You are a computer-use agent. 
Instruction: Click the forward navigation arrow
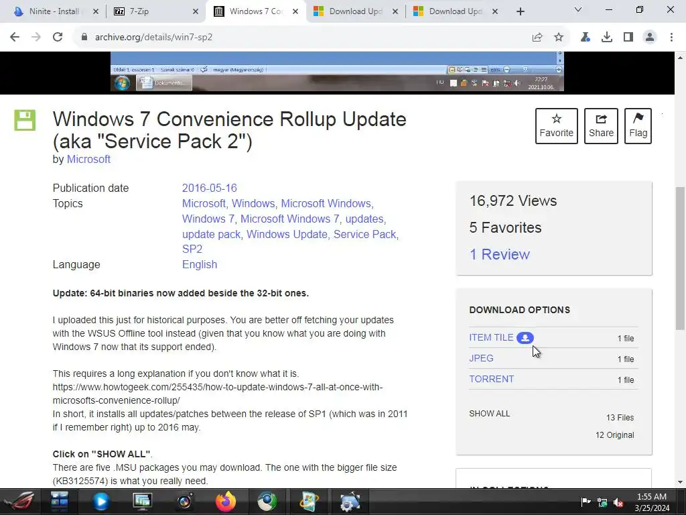(36, 38)
